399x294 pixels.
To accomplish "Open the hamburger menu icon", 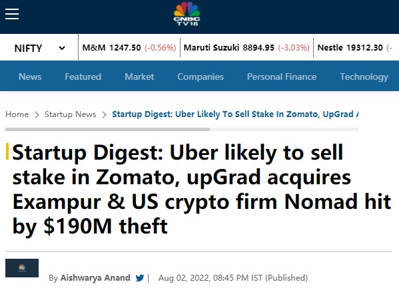I will point(12,14).
